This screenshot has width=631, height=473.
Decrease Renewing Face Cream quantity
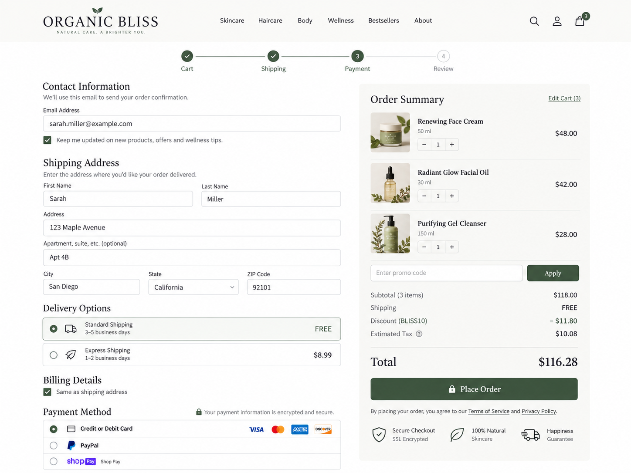tap(424, 145)
